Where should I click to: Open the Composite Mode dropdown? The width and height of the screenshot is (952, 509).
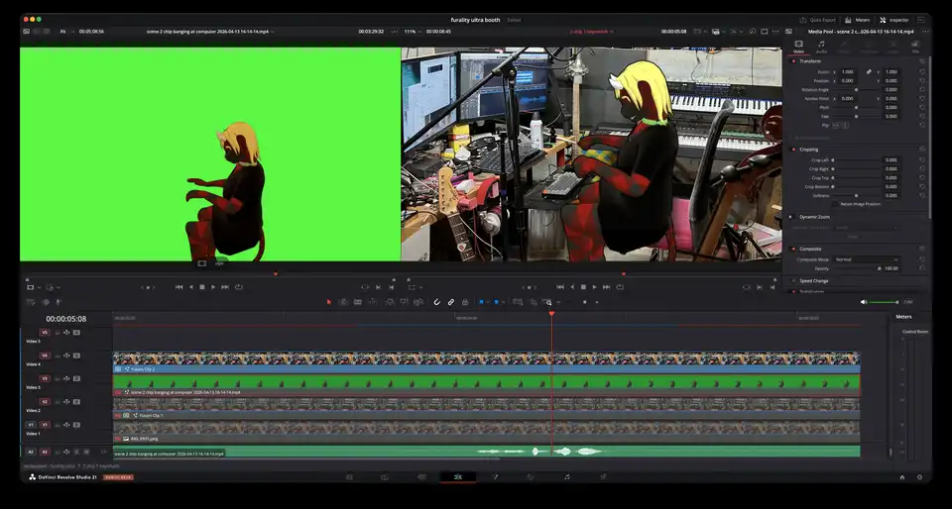867,259
